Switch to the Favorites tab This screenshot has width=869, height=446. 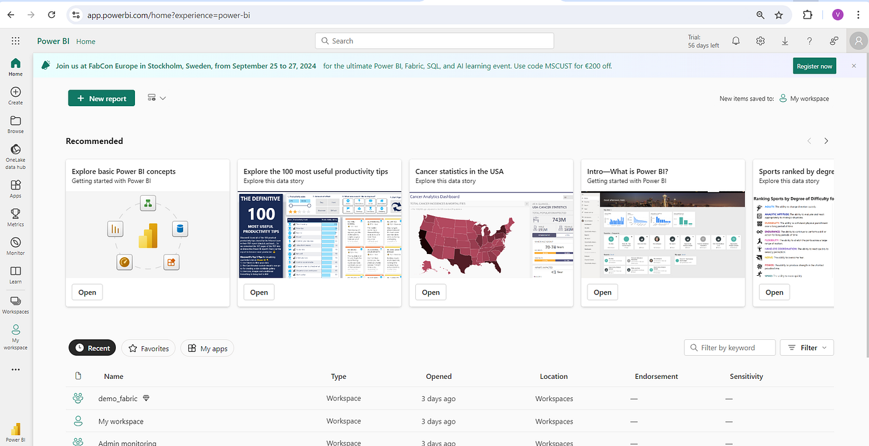tap(148, 348)
